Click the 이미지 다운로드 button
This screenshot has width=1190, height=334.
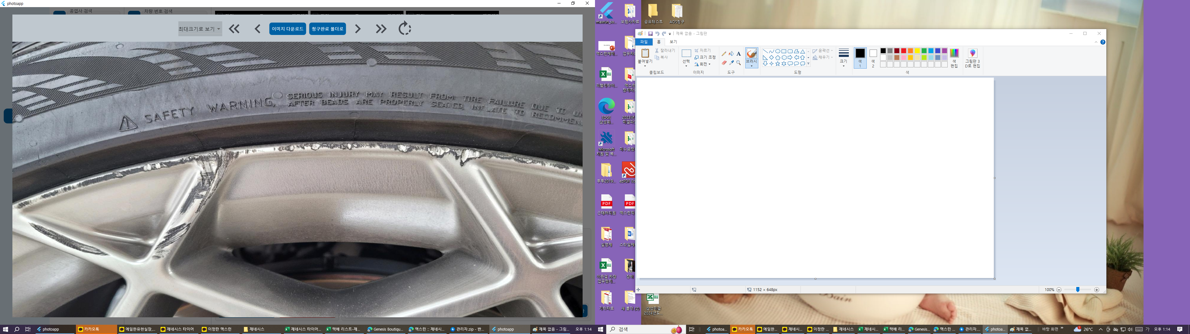click(287, 28)
